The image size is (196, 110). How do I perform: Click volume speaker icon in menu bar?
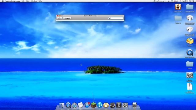coord(169,1)
